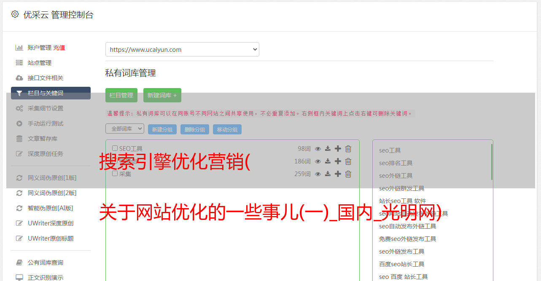Select the keyword 百度seo站长工具
This screenshot has height=281, width=541.
(401, 264)
